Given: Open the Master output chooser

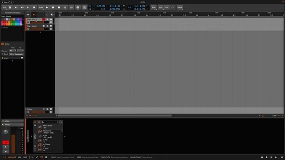Looking at the screenshot, I should pos(12,124).
